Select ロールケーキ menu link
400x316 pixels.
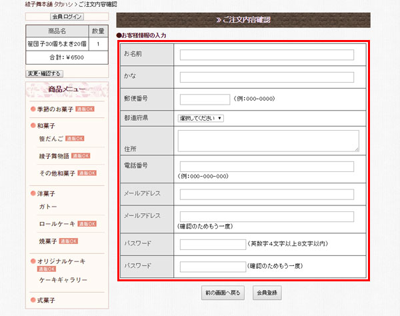pos(57,224)
